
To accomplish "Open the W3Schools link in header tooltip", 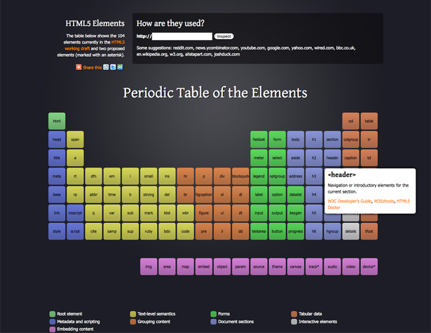I will tap(384, 201).
